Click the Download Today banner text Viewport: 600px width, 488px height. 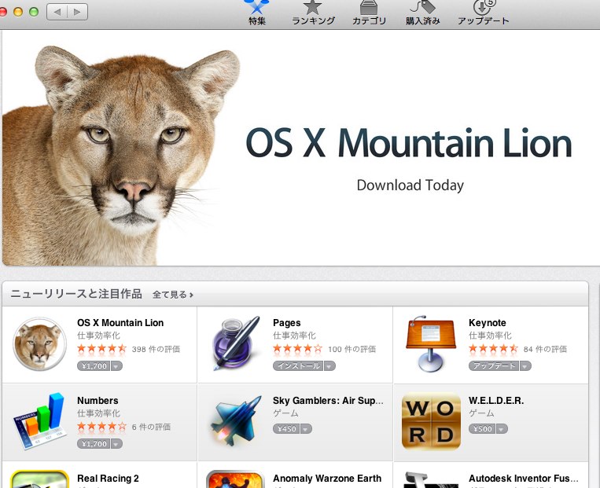[x=410, y=185]
